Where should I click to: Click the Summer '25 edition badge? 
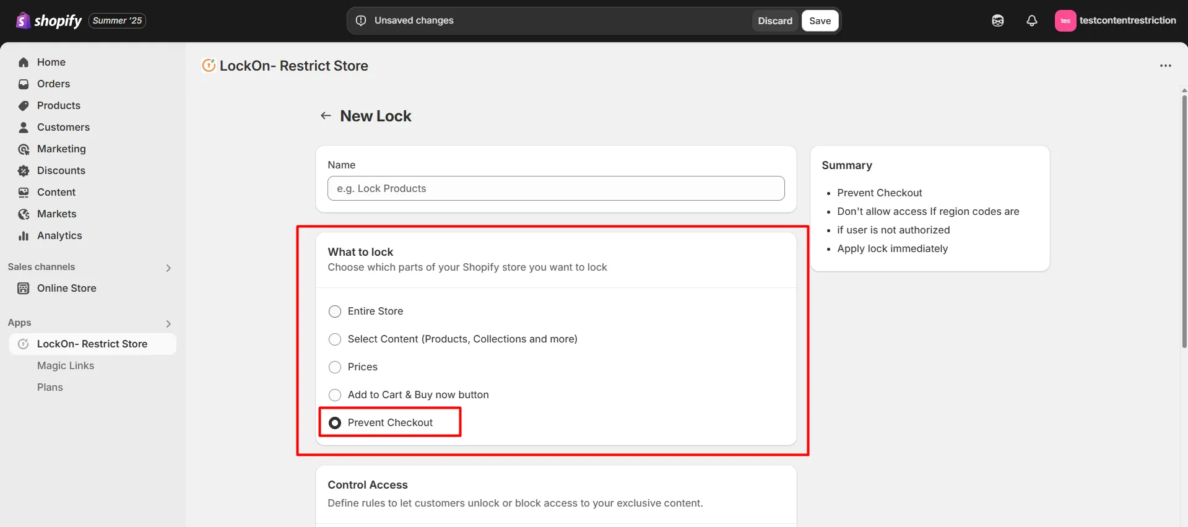point(118,20)
